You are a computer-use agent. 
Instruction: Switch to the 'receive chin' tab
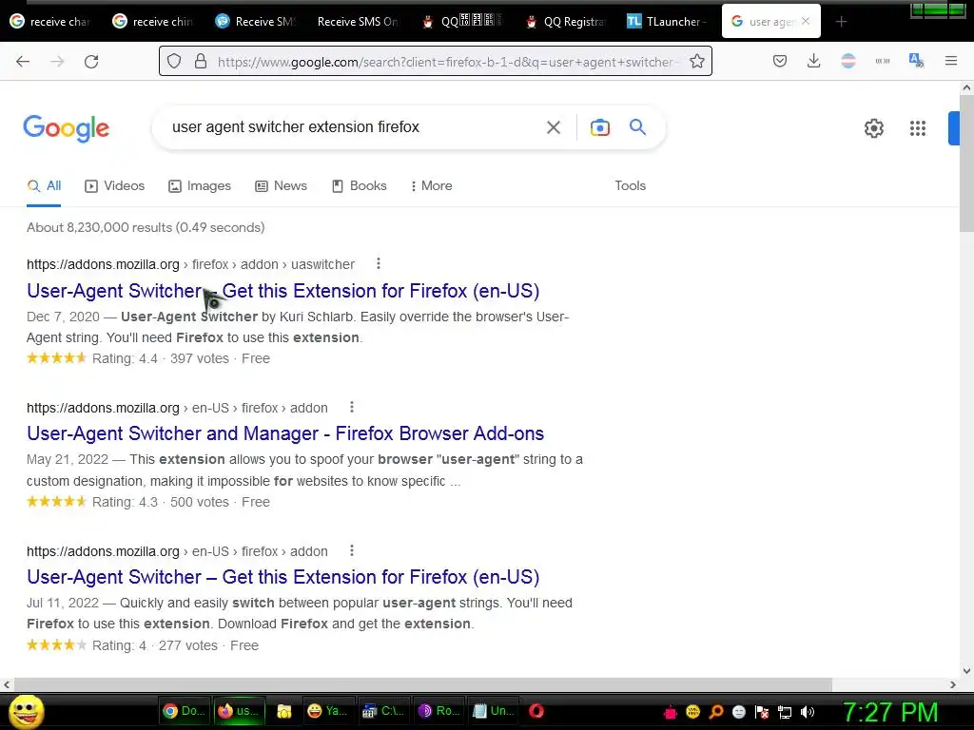click(153, 22)
